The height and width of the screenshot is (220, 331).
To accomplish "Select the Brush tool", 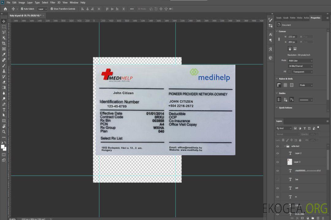I will [4, 65].
